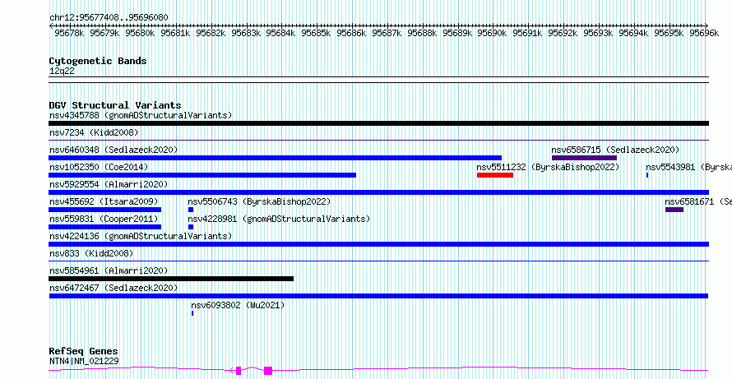
Task: Select the 12q22 band label
Action: [62, 71]
